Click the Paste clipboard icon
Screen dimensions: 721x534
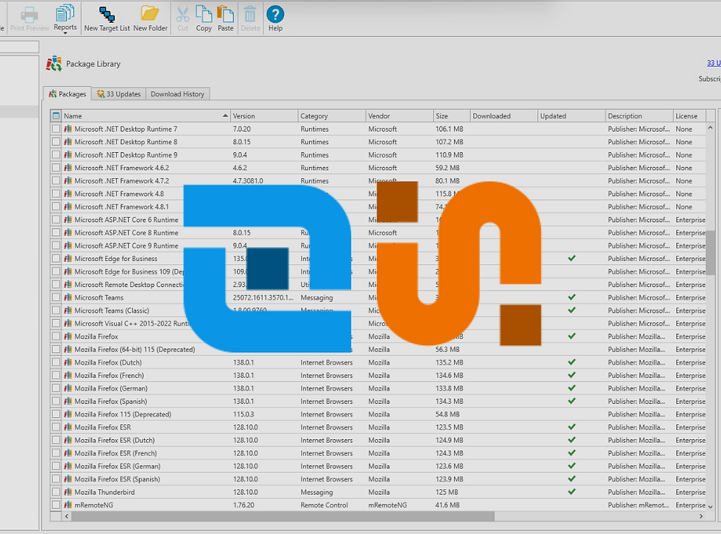225,19
